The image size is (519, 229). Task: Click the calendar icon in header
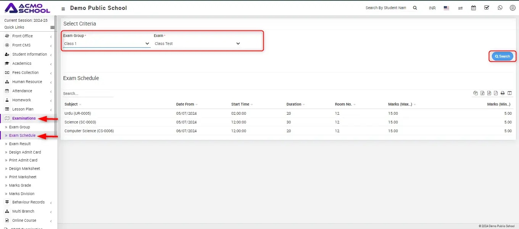[x=474, y=8]
